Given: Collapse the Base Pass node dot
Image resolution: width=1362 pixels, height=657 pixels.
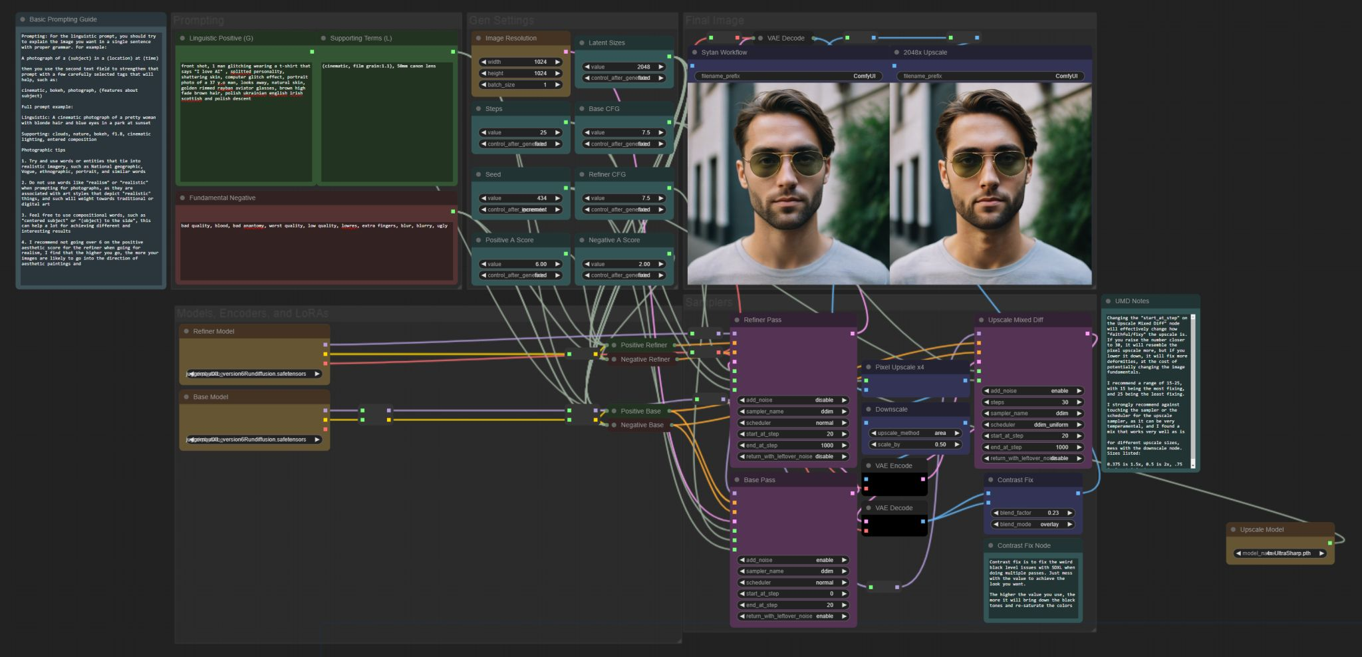Looking at the screenshot, I should tap(737, 480).
